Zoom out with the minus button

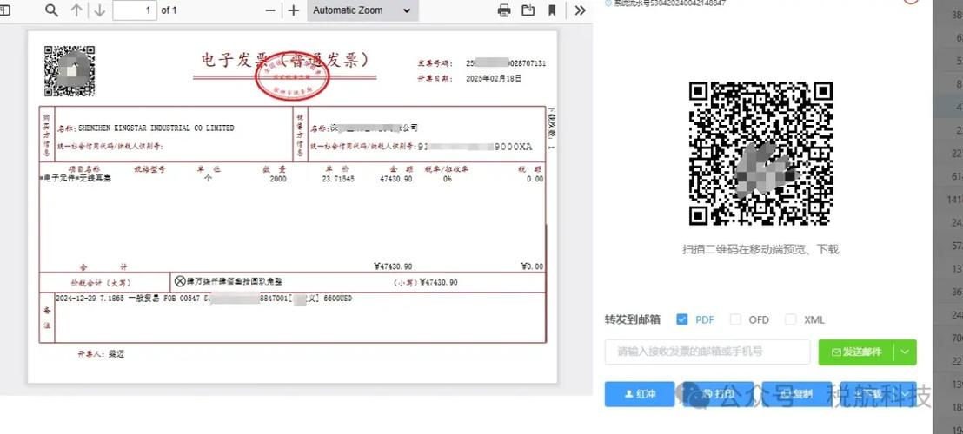coord(270,10)
